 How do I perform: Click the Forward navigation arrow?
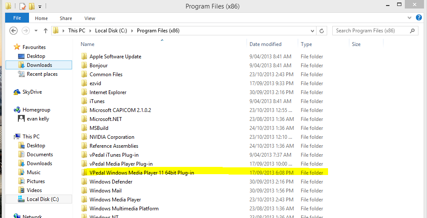point(26,31)
